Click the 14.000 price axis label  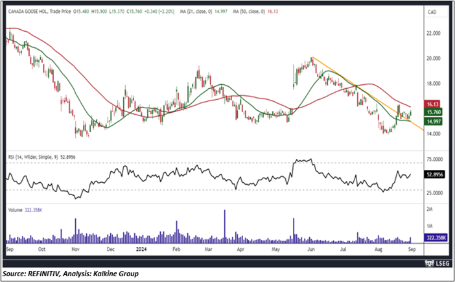434,134
